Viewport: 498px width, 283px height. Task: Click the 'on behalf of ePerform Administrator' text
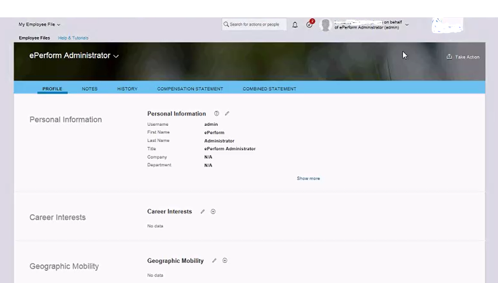(368, 25)
